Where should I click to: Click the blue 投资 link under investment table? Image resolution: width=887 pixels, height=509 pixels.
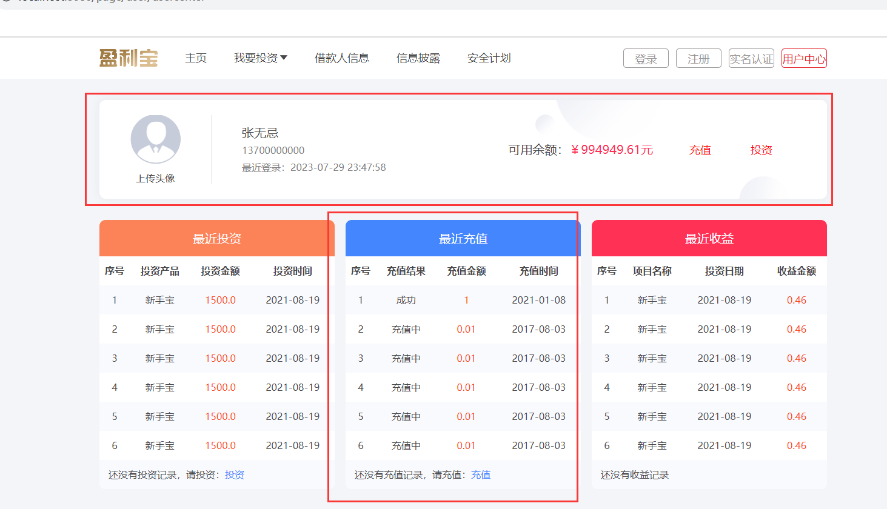[235, 475]
